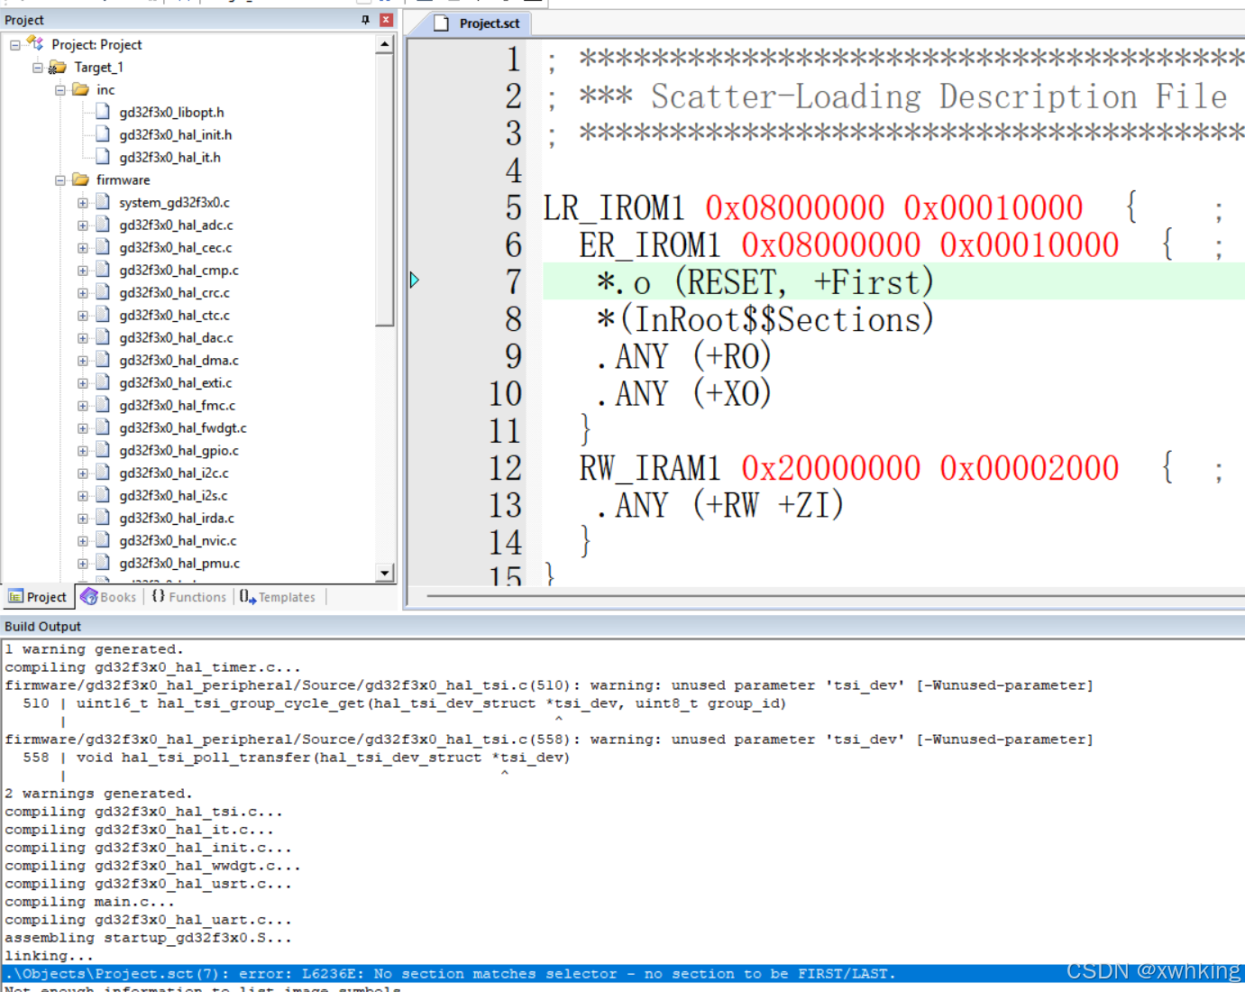The image size is (1245, 992).
Task: Collapse the Project: Project root node
Action: click(x=15, y=45)
